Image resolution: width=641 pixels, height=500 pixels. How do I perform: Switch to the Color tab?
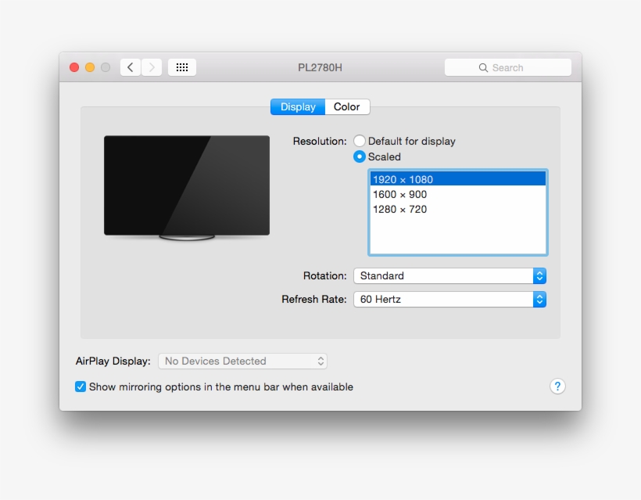click(x=346, y=106)
